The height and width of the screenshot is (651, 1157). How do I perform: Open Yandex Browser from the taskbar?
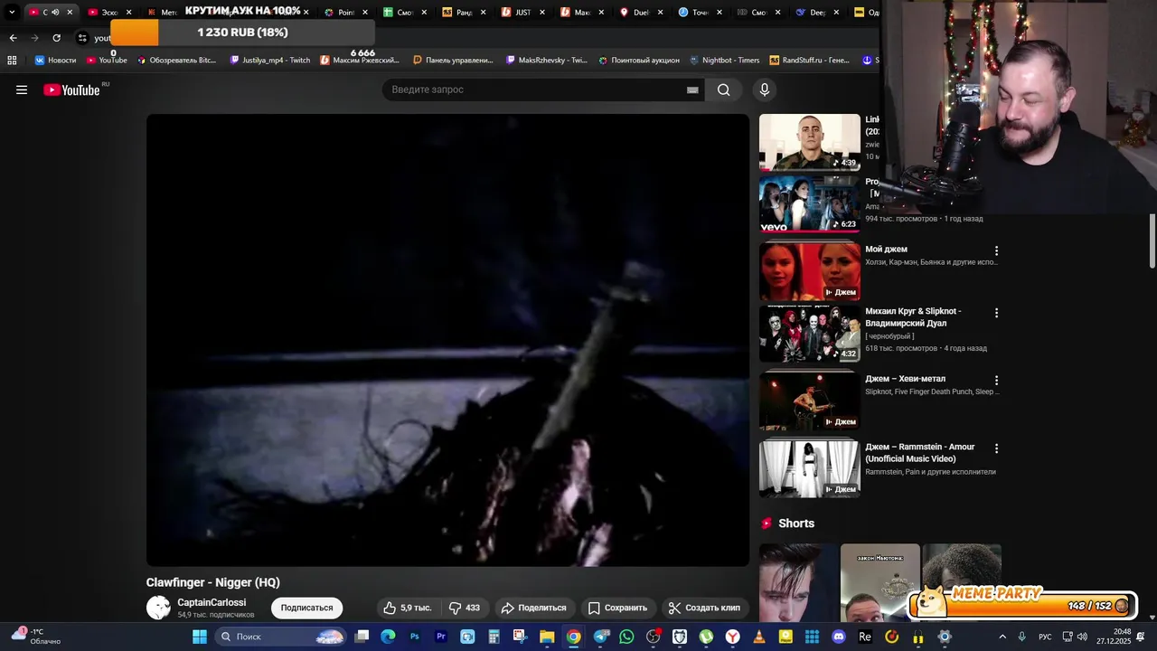pyautogui.click(x=732, y=637)
